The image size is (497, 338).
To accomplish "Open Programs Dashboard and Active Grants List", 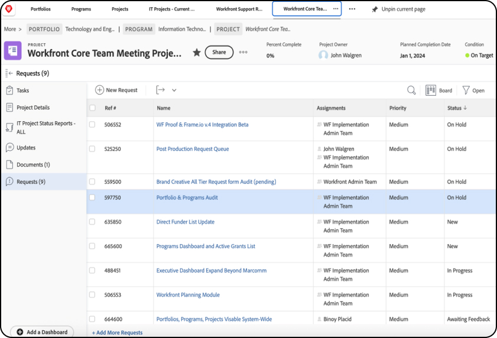I will pyautogui.click(x=206, y=246).
